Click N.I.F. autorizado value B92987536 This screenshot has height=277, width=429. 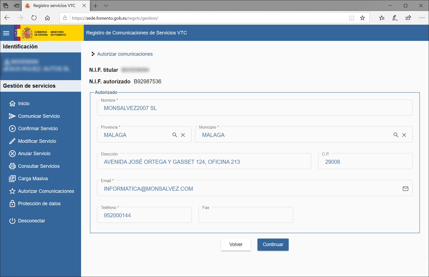(x=148, y=81)
